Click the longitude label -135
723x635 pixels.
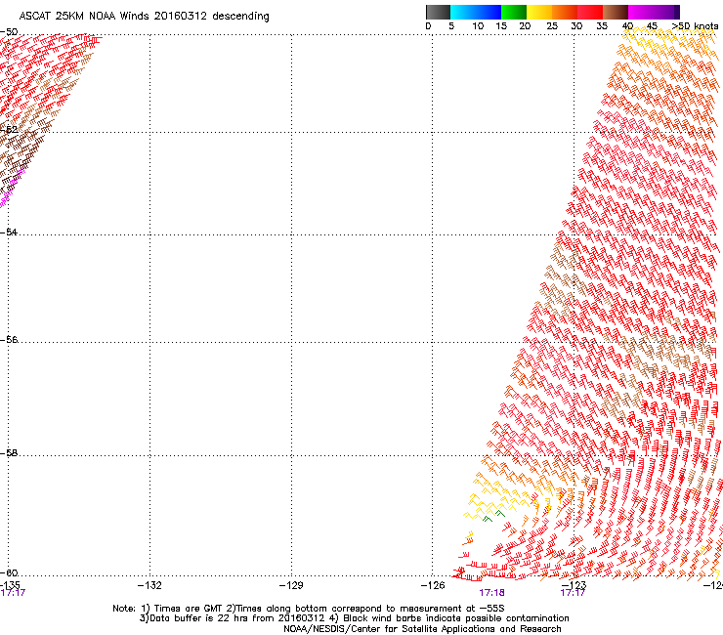pos(10,585)
